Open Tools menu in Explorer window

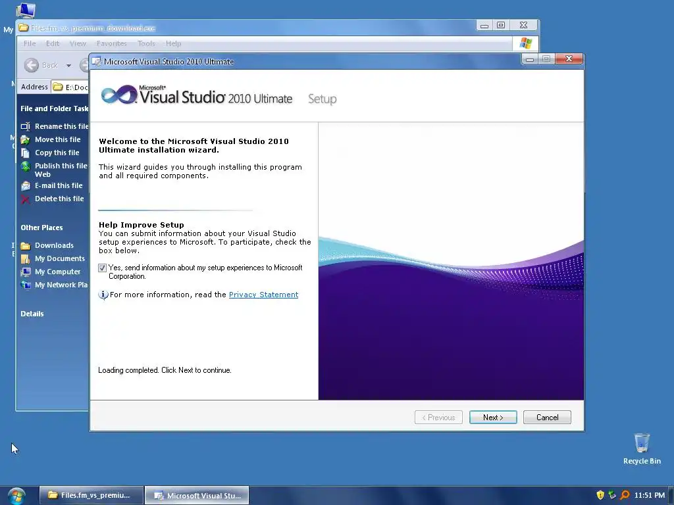click(146, 43)
